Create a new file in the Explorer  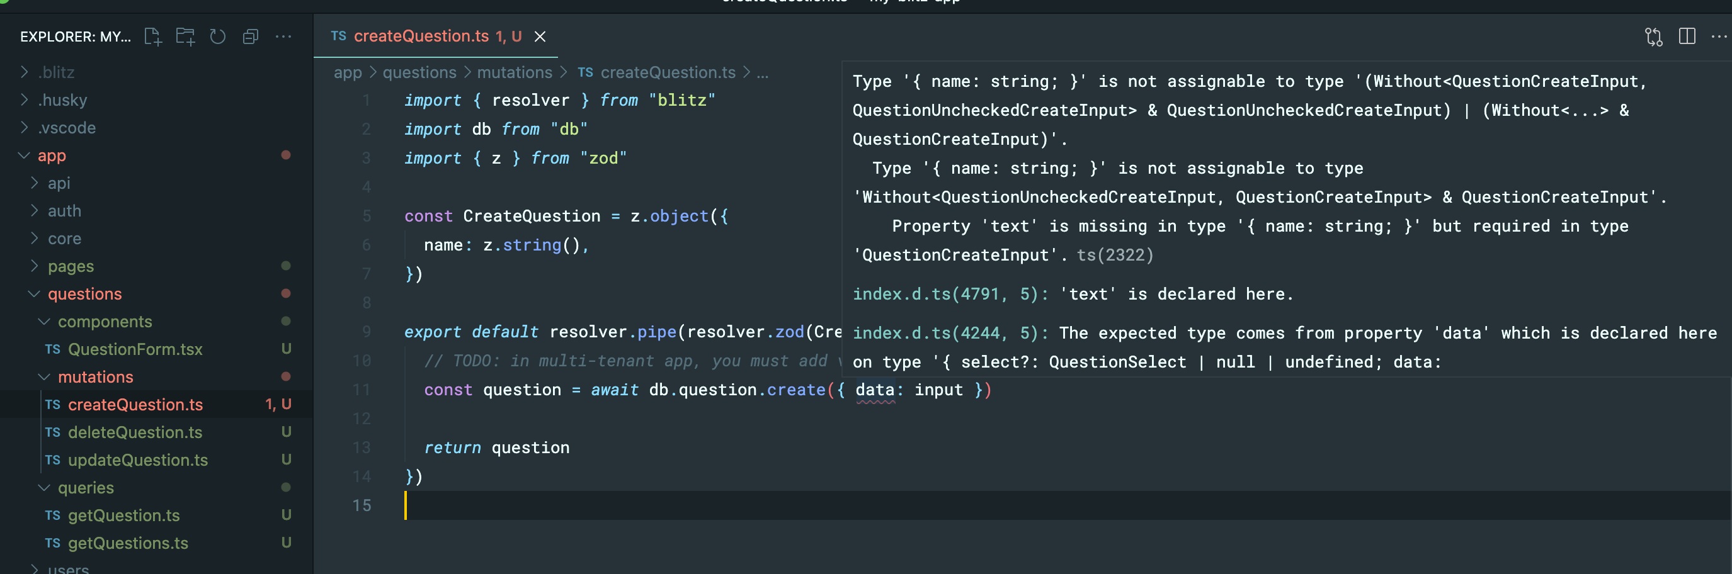coord(152,37)
